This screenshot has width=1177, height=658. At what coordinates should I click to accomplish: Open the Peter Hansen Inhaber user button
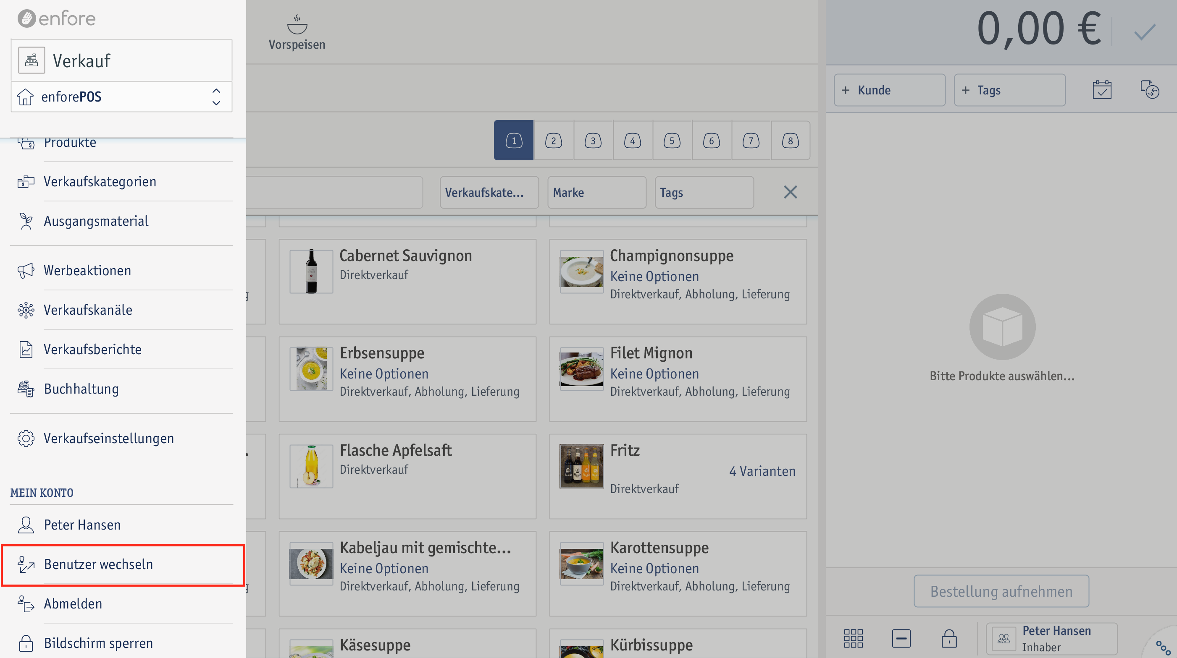[x=1052, y=639]
